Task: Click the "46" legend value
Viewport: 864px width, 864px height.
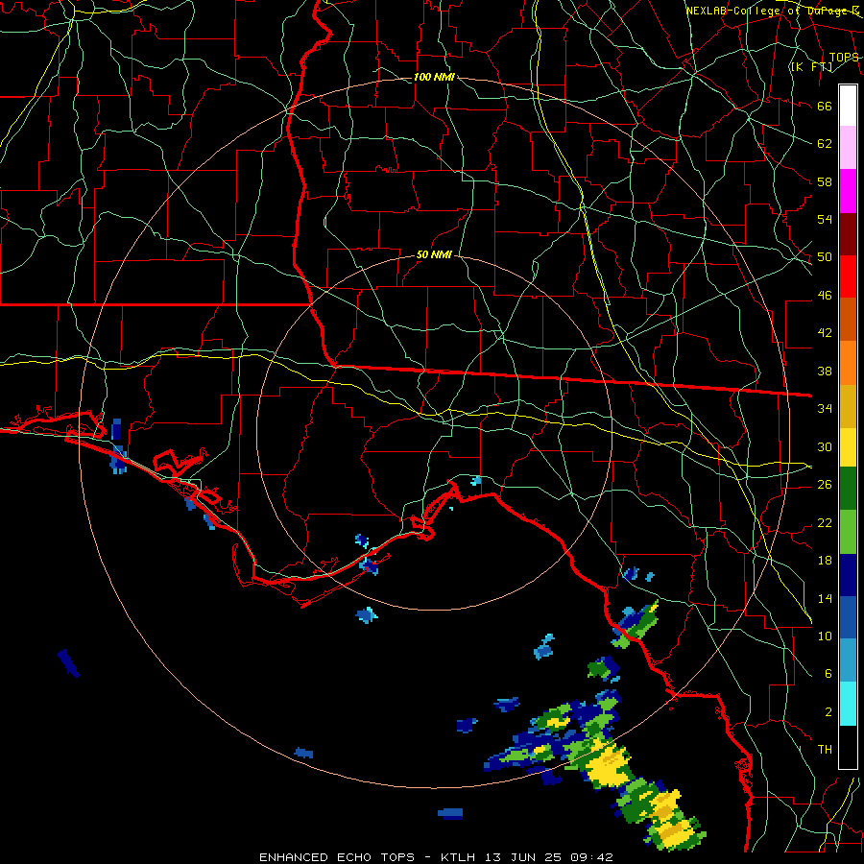Action: click(x=825, y=296)
